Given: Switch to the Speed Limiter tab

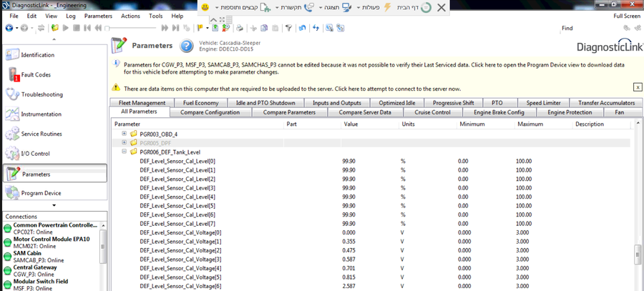Looking at the screenshot, I should (x=543, y=103).
